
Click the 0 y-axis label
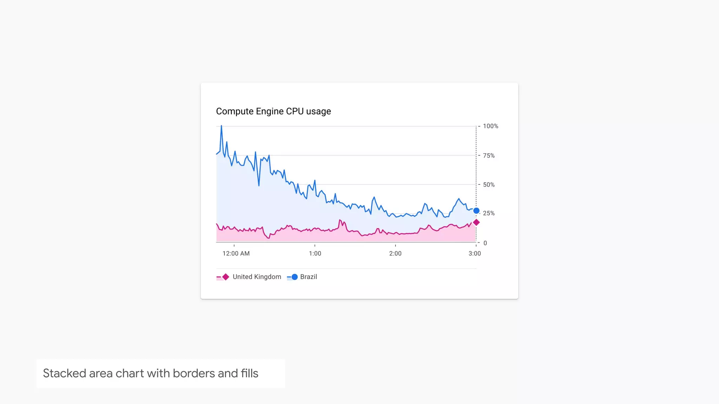pos(485,243)
